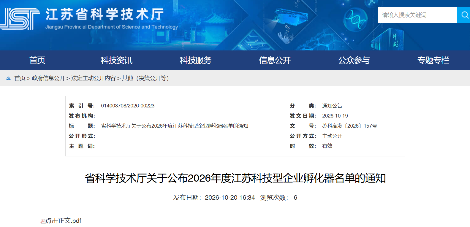This screenshot has width=470, height=227.
Task: Open the 点击正文.pdf attachment link
Action: coord(63,221)
